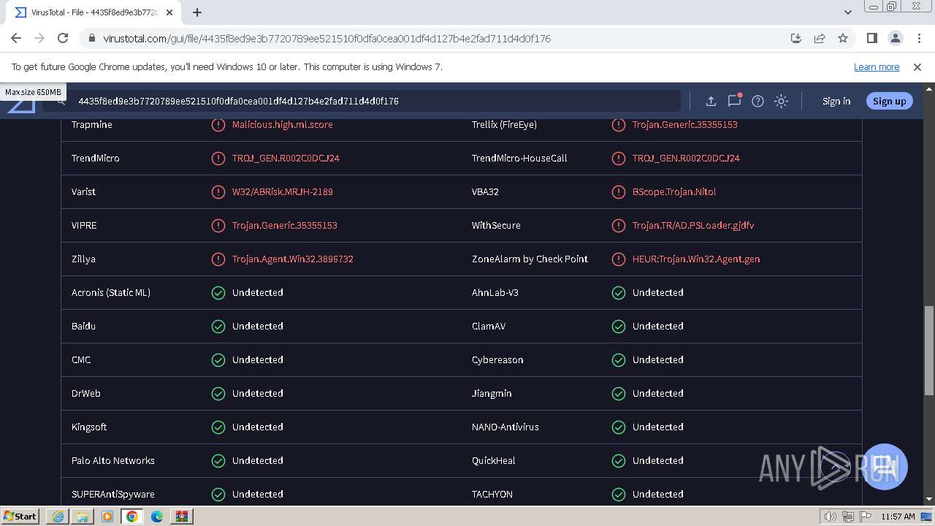Open the tab search dropdown chevron

847,12
